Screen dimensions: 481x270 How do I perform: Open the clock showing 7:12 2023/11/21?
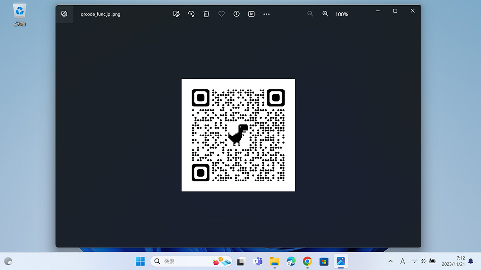point(453,261)
